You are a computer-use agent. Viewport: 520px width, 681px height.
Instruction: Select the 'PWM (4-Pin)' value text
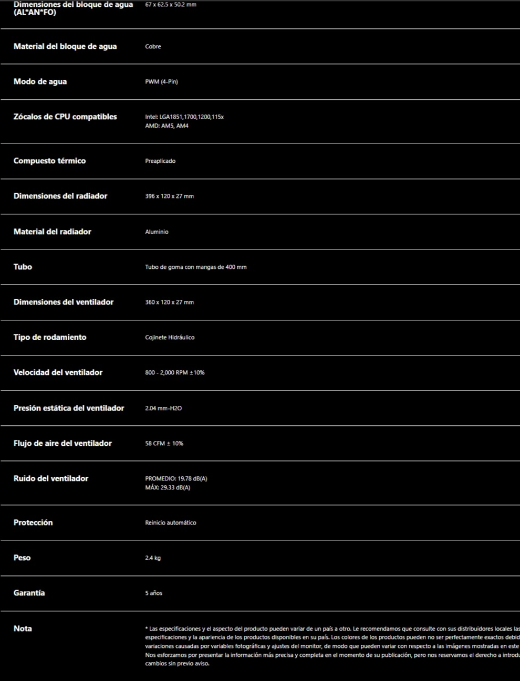click(161, 81)
